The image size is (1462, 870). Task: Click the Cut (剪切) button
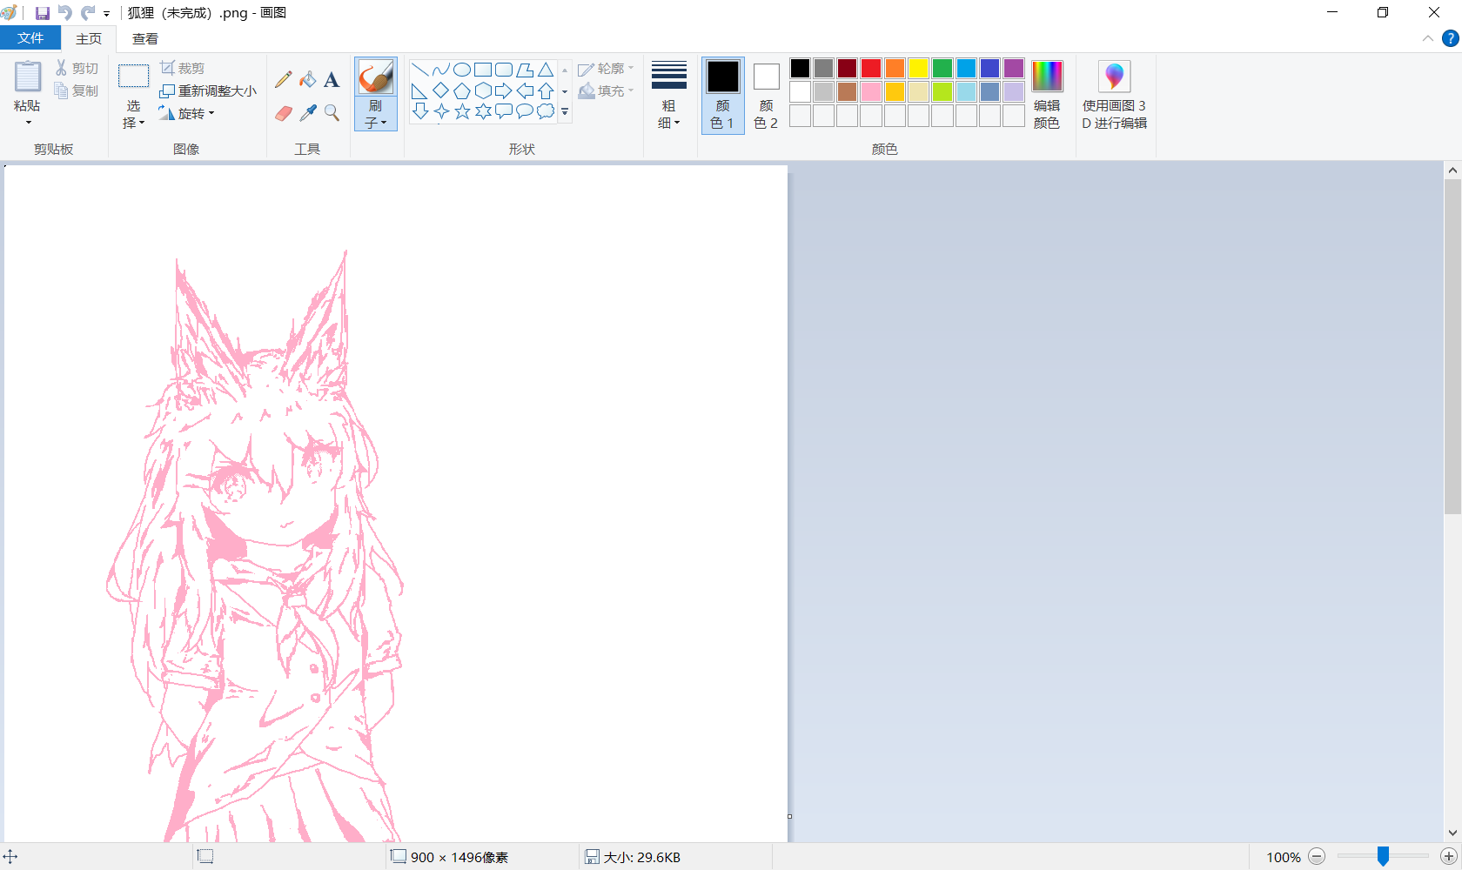(x=77, y=68)
